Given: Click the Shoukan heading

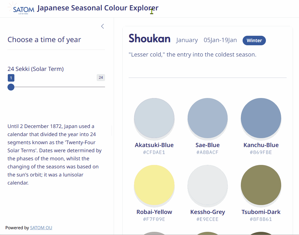Looking at the screenshot, I should (150, 38).
